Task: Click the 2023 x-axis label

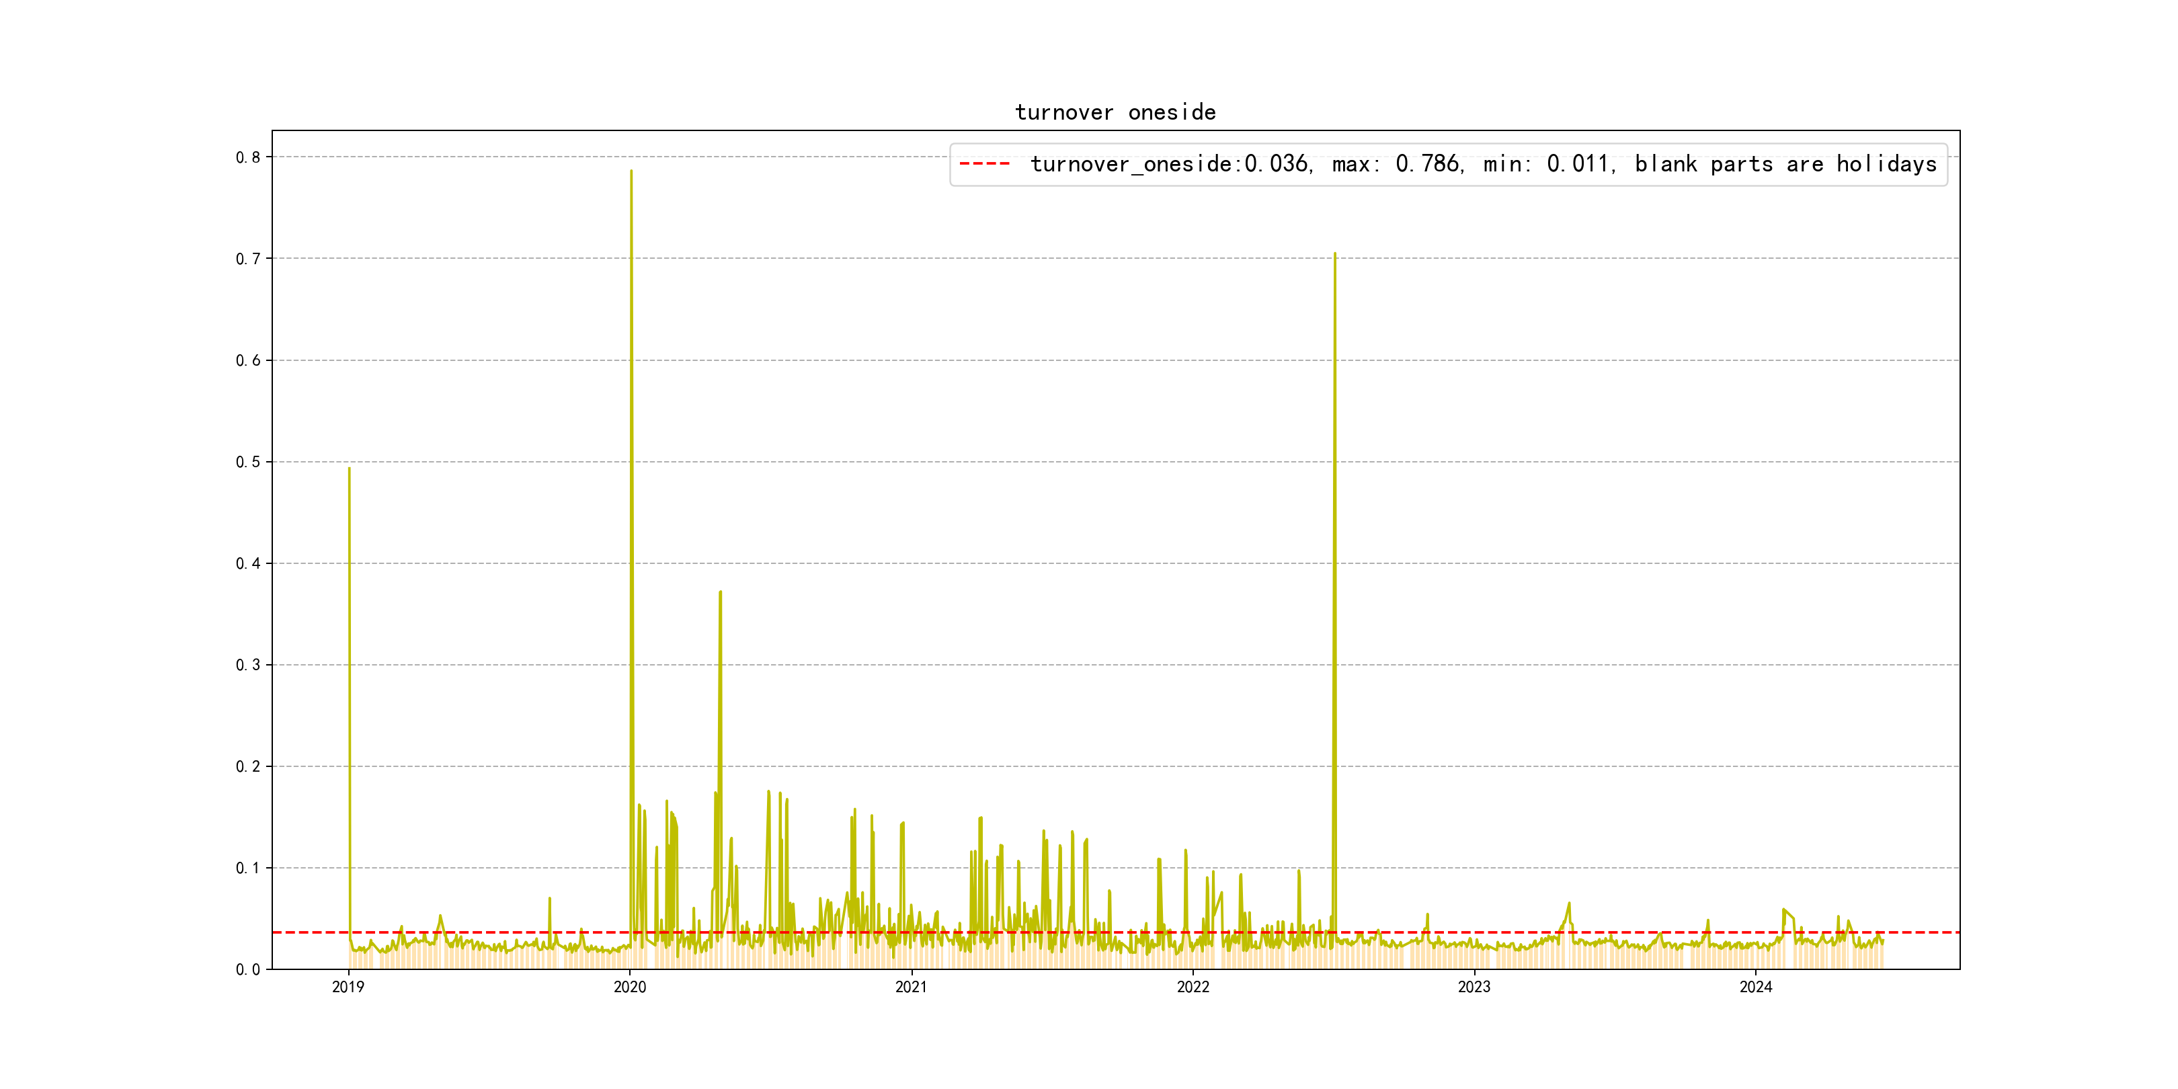Action: [x=1474, y=987]
